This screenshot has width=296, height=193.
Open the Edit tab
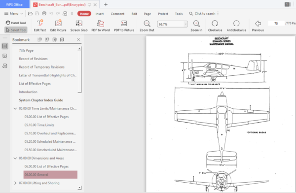(x=134, y=14)
